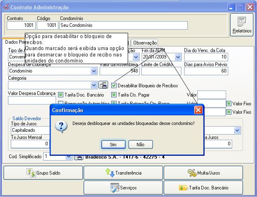Uncheck Desabilitar Bloqueio de Recibos
This screenshot has height=197, width=257.
(x=114, y=85)
